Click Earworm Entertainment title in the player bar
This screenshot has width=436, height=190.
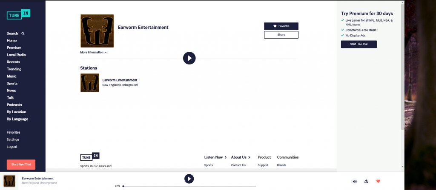click(37, 179)
